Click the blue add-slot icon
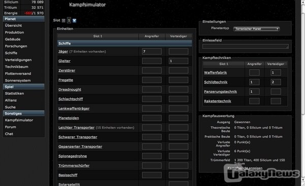 (x=74, y=20)
